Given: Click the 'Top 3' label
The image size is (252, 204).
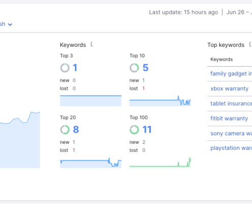Looking at the screenshot, I should point(66,56).
